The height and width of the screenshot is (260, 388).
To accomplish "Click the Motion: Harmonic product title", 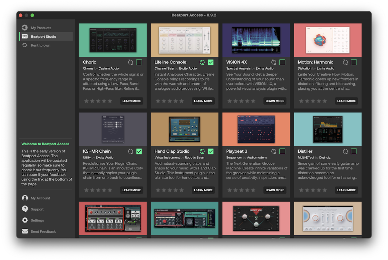I will tap(315, 62).
